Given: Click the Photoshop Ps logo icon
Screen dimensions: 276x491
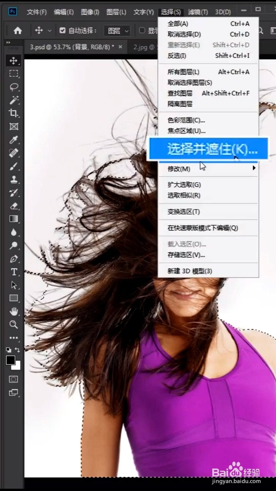Looking at the screenshot, I should [13, 11].
